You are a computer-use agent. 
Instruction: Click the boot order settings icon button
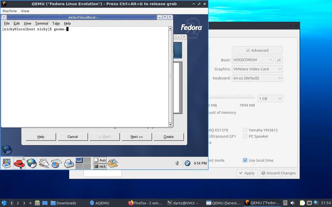pyautogui.click(x=279, y=60)
